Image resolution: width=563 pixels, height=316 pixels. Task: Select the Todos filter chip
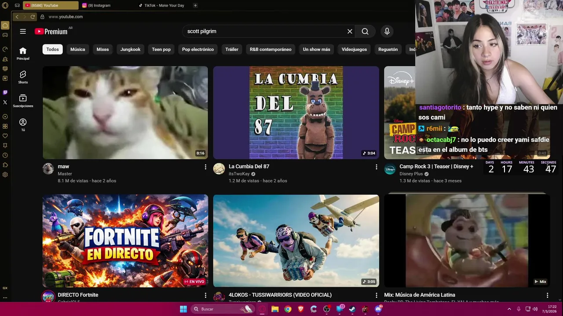[52, 49]
